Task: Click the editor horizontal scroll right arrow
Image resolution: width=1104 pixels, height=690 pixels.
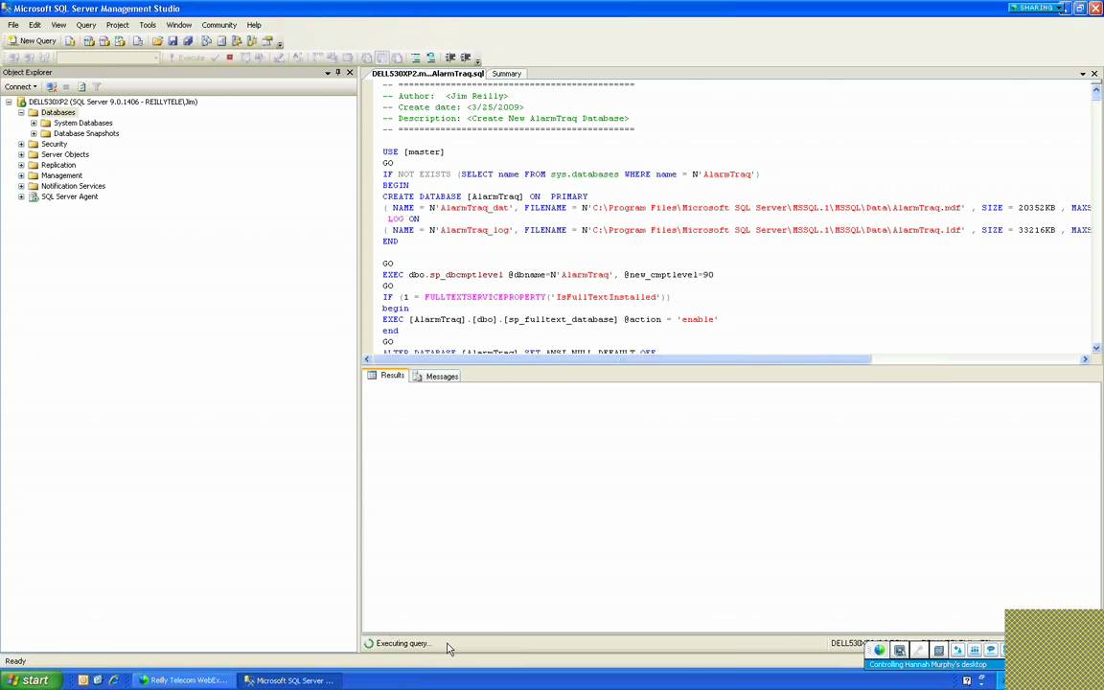Action: [1085, 359]
